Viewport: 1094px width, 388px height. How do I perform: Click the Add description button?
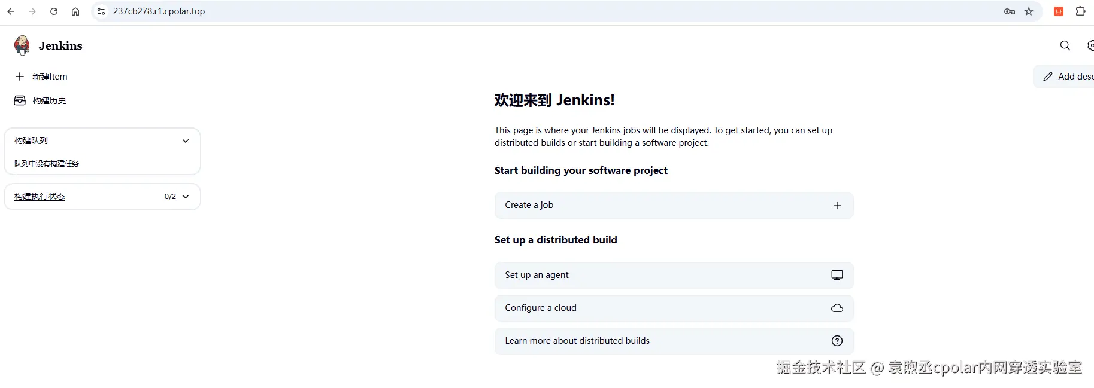coord(1064,77)
